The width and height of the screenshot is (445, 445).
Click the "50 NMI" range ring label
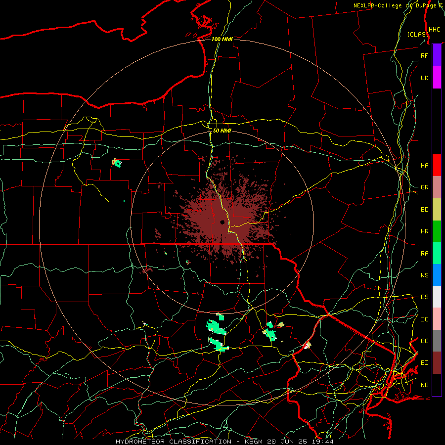(222, 131)
